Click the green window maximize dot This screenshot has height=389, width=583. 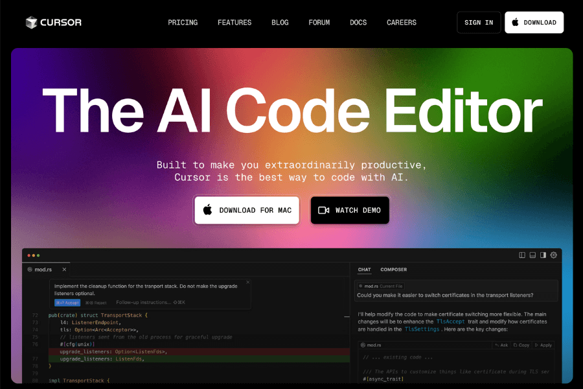pos(38,255)
